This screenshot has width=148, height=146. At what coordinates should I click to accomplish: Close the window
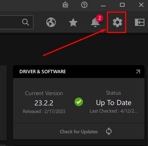pyautogui.click(x=141, y=5)
